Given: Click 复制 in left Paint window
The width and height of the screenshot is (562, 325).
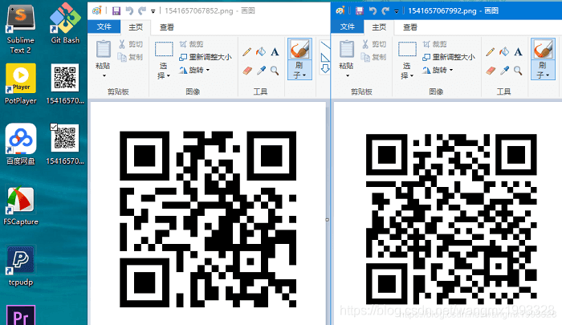Looking at the screenshot, I should point(131,57).
